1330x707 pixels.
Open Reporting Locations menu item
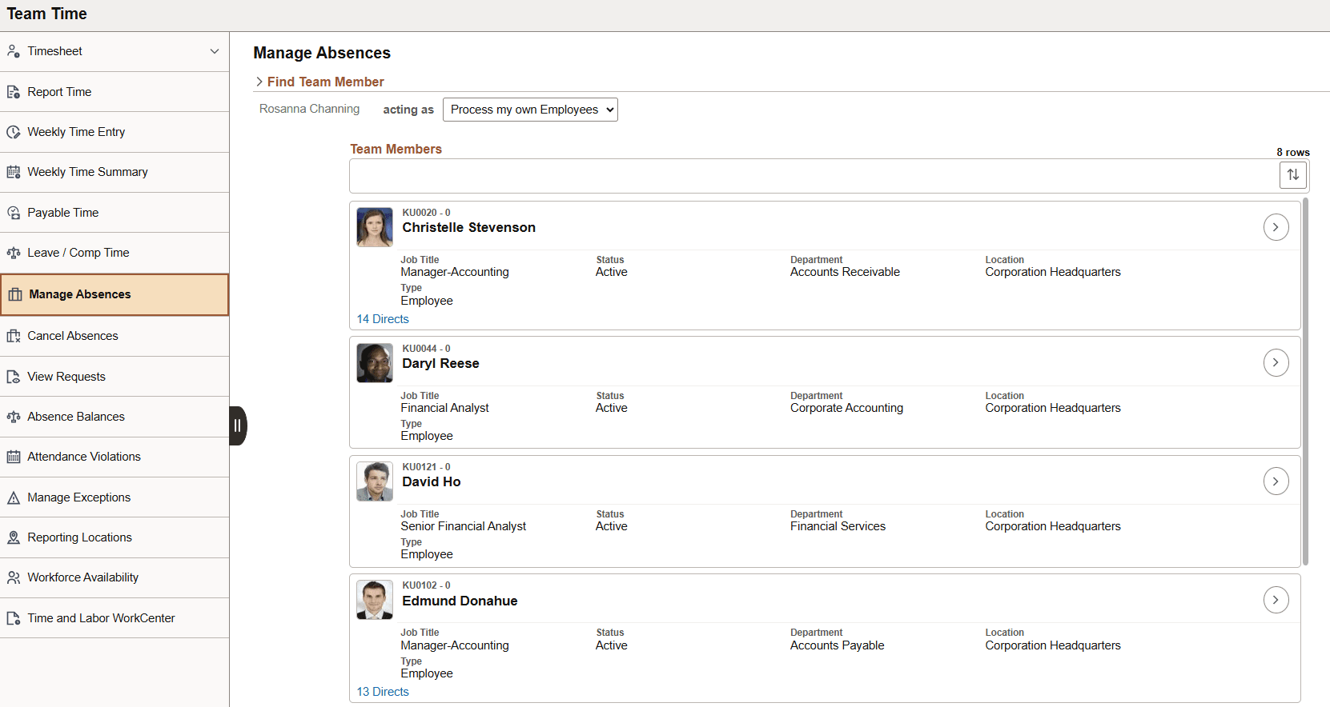(x=115, y=537)
